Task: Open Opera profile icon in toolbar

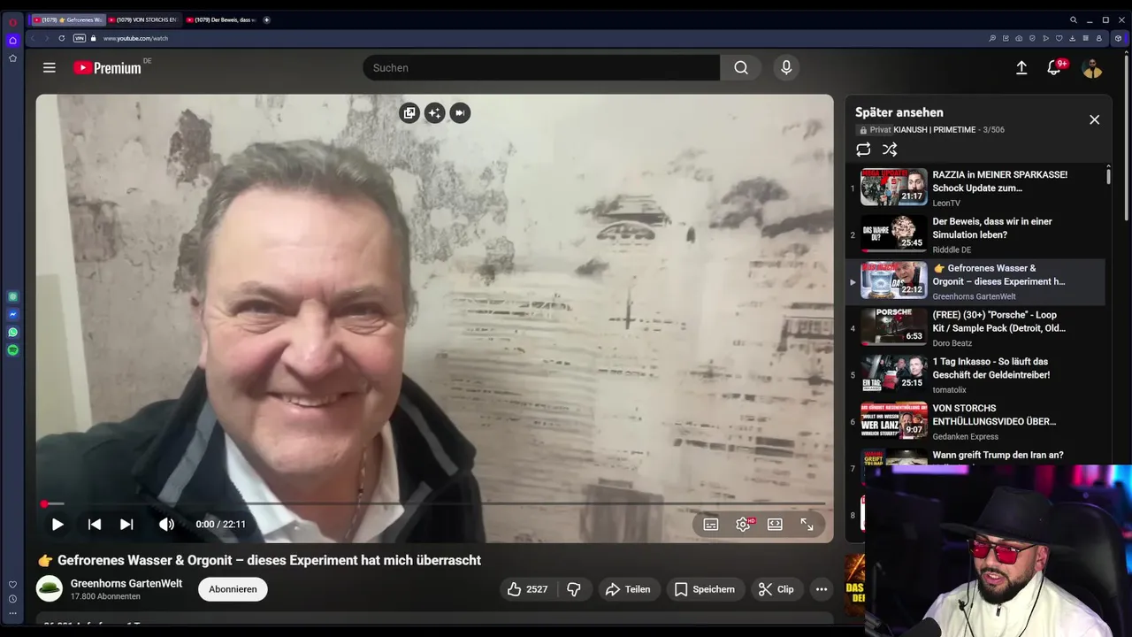Action: (x=1099, y=38)
